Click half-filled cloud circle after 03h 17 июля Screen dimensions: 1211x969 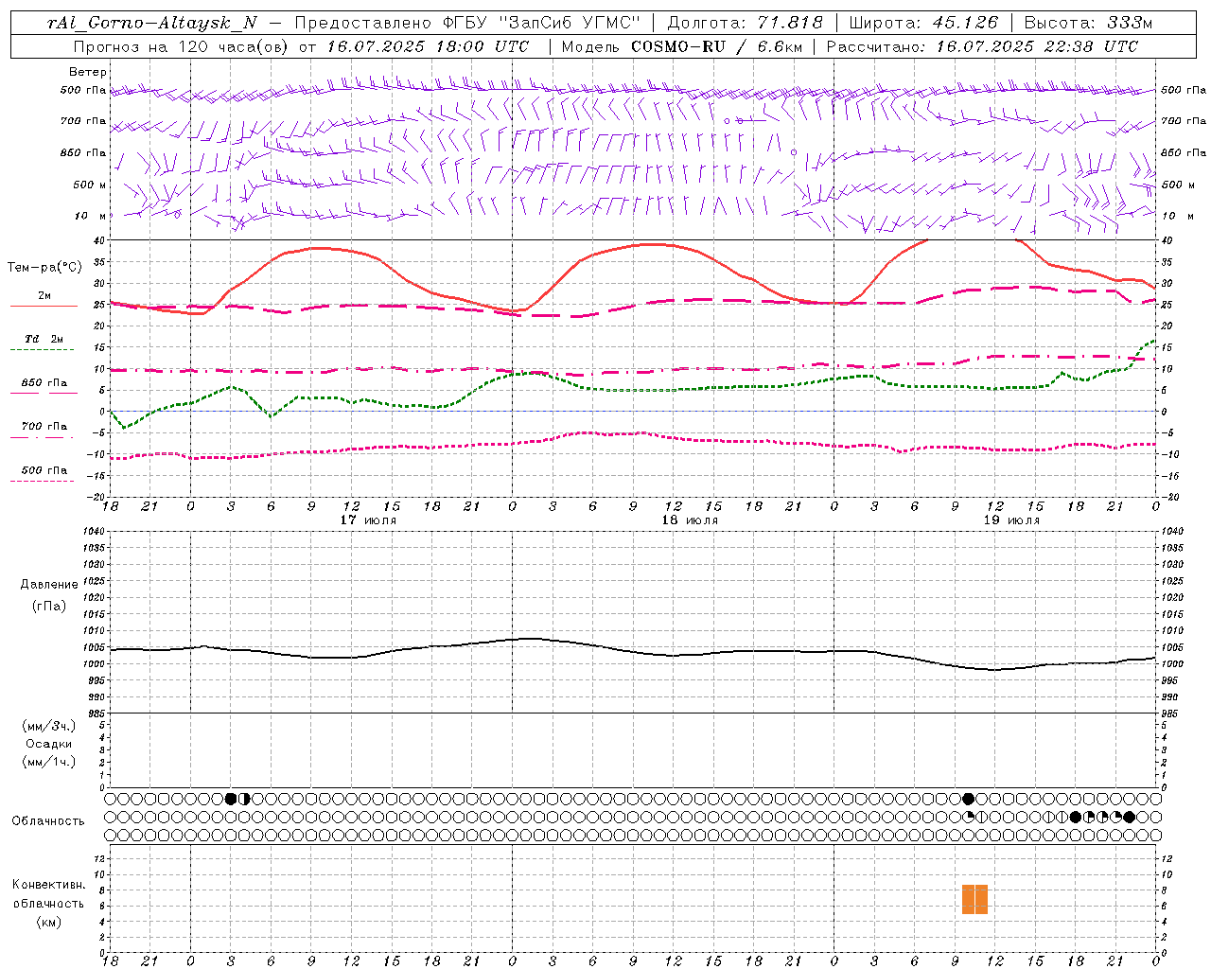click(245, 799)
